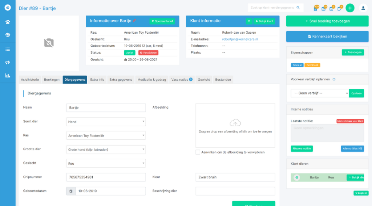Screen dimensions: 372x206
Task: Open the list sidebar icon
Action: (8, 49)
